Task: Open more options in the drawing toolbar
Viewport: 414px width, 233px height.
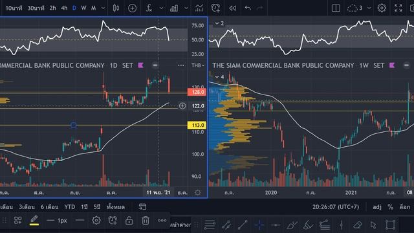Action: pos(162,220)
